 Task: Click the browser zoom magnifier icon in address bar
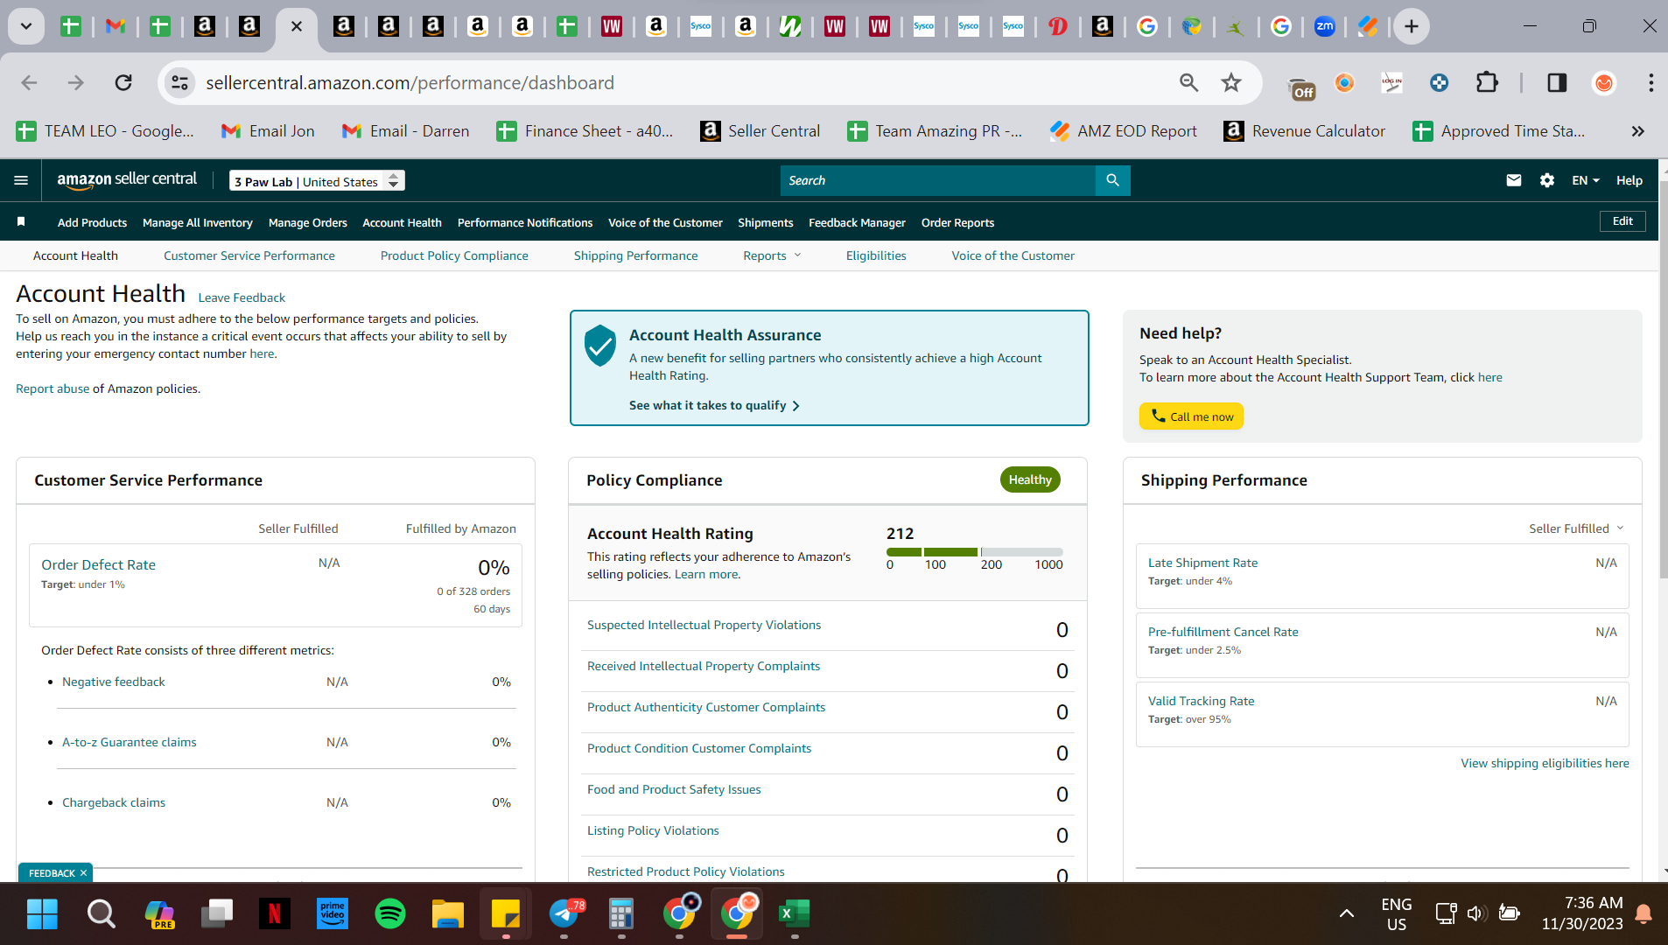pyautogui.click(x=1188, y=82)
